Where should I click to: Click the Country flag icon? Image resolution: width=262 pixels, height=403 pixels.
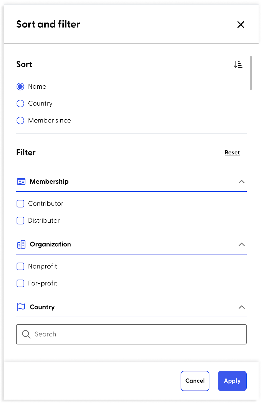pyautogui.click(x=21, y=307)
